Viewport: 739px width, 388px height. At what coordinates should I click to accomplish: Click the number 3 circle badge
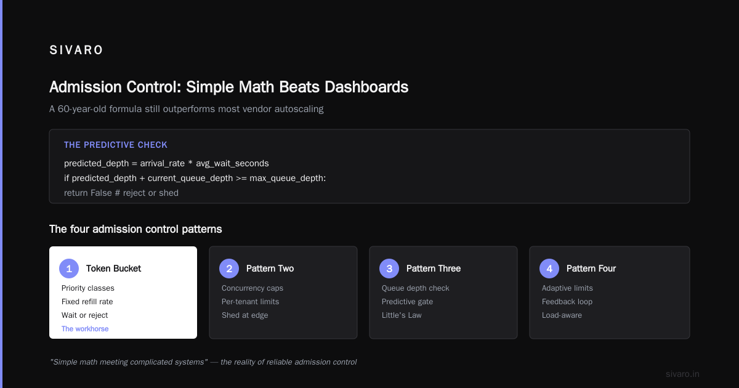[x=389, y=269]
